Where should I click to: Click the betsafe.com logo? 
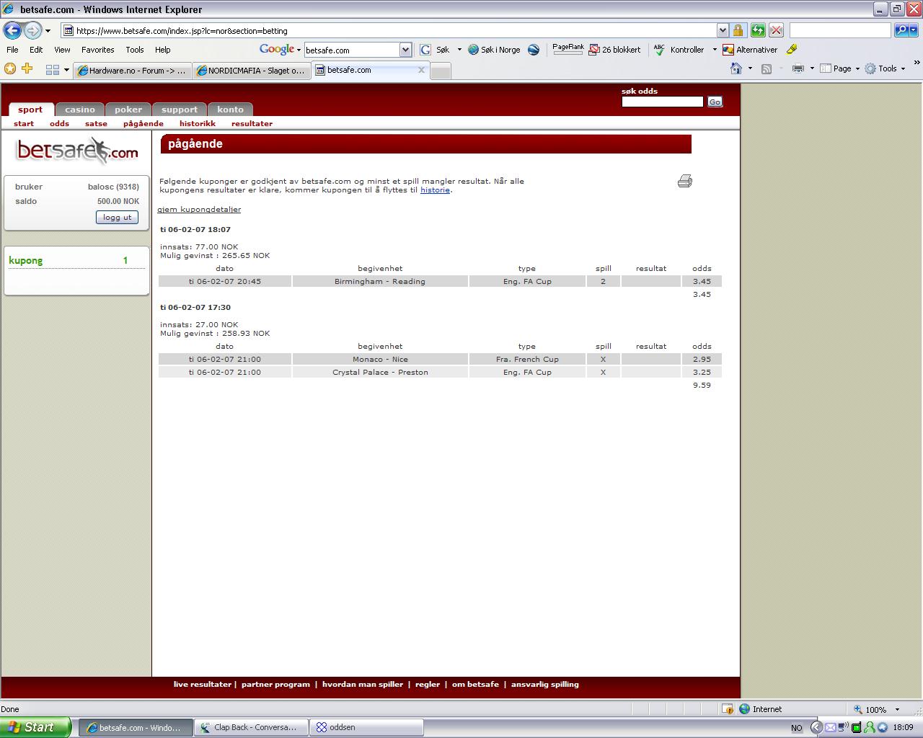tap(77, 151)
